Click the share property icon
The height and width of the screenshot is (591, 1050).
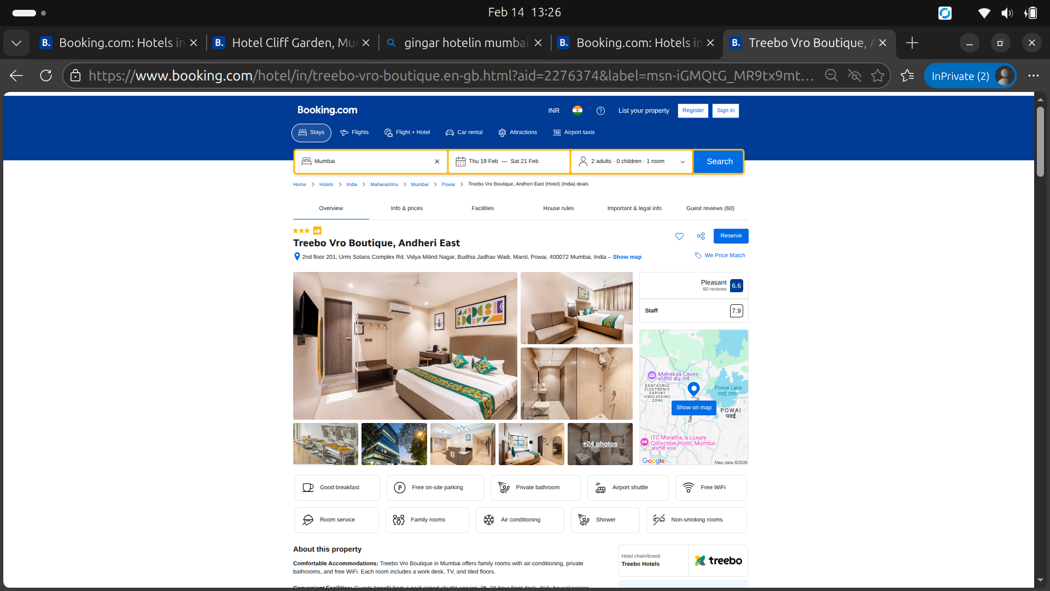pos(701,236)
